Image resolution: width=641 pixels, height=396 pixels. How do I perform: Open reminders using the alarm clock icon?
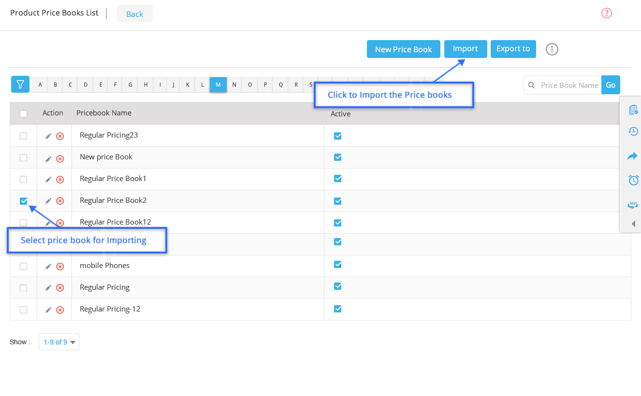(x=633, y=180)
